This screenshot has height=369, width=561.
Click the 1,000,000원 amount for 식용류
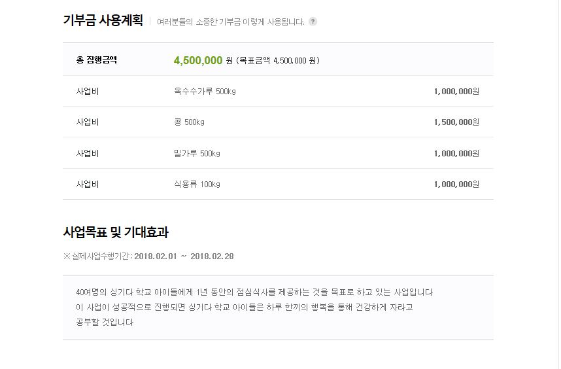pos(456,184)
